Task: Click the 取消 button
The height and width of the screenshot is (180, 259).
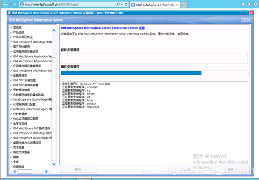Action: point(78,169)
